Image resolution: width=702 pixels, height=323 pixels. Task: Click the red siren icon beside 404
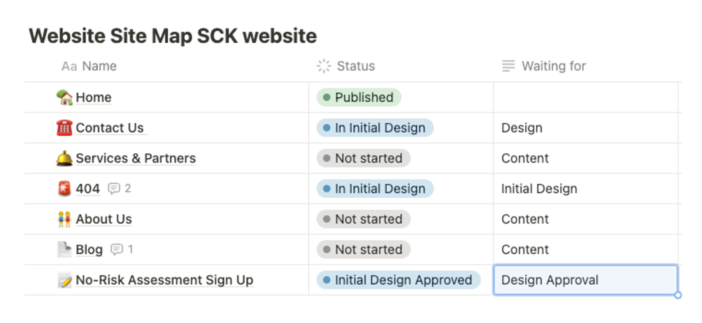pyautogui.click(x=64, y=188)
